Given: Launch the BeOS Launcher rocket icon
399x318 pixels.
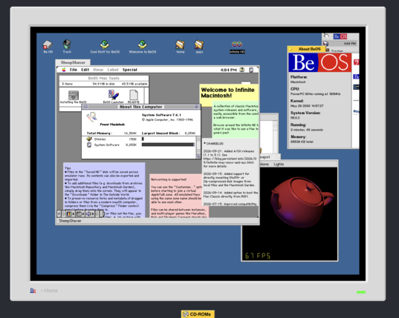Looking at the screenshot, I should [x=114, y=95].
